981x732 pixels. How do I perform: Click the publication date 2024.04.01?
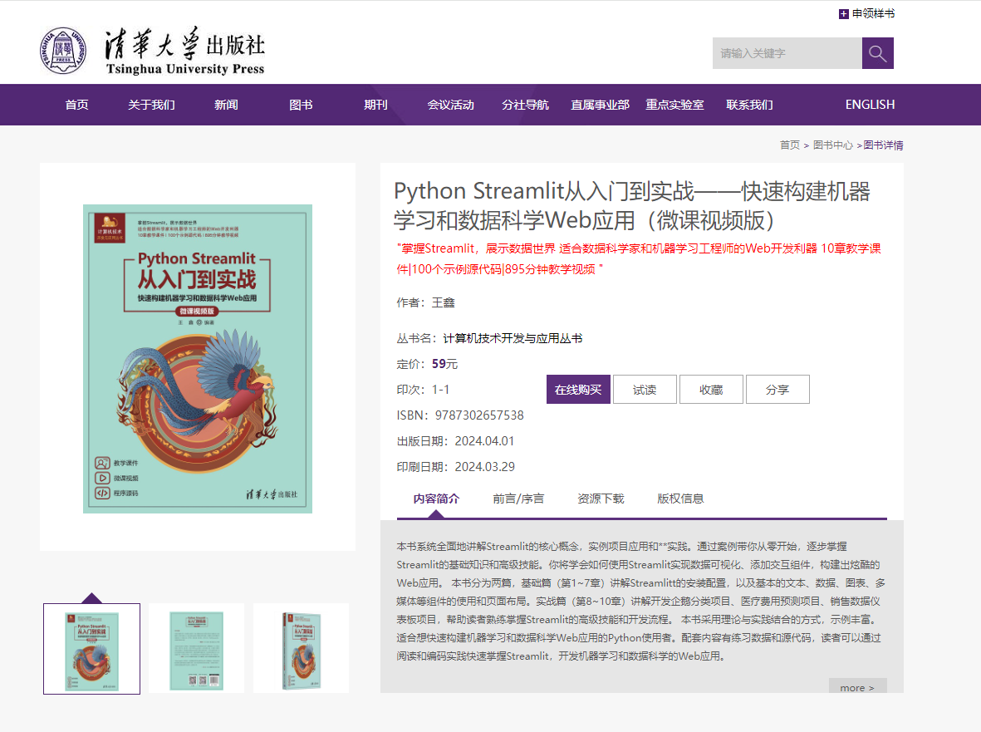(x=484, y=441)
